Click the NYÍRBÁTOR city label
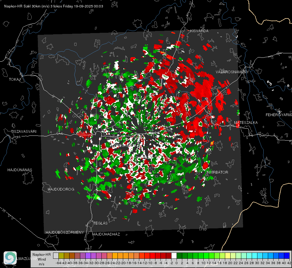292x268 pixels. (217, 172)
